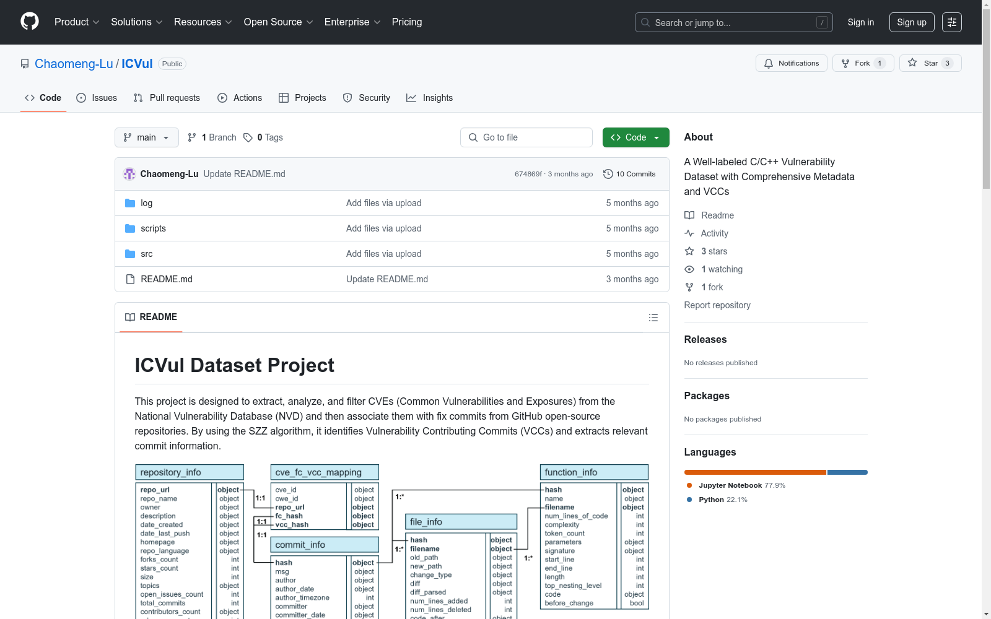Expand the Product menu
The height and width of the screenshot is (619, 991).
click(x=77, y=22)
